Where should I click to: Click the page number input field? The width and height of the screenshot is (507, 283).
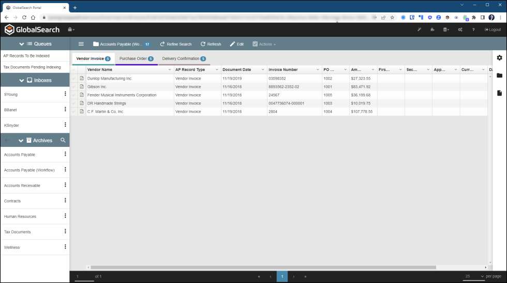(84, 276)
